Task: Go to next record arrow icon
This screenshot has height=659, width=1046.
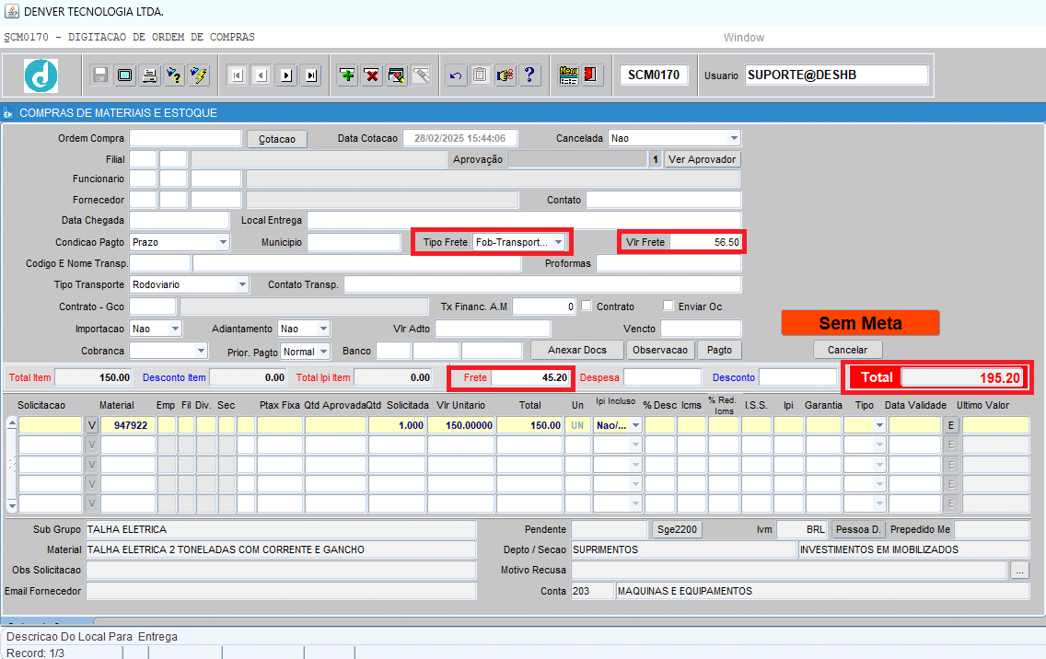Action: (287, 75)
